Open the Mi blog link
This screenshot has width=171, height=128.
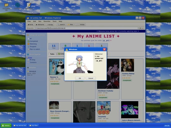pos(31,60)
